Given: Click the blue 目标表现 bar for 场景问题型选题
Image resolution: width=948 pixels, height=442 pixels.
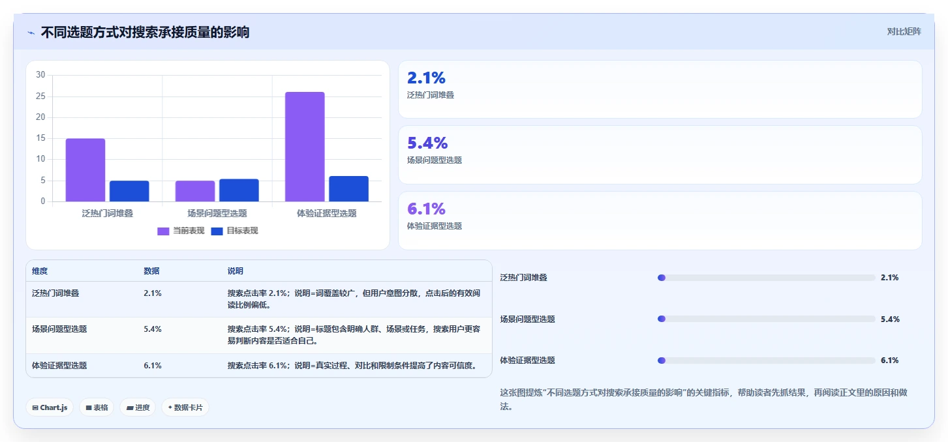Looking at the screenshot, I should tap(239, 190).
